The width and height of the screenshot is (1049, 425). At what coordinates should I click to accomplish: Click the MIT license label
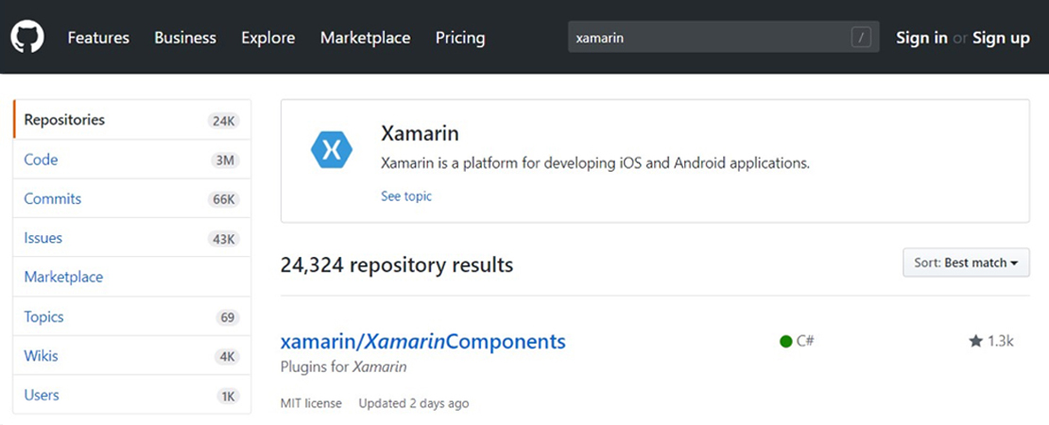click(311, 403)
